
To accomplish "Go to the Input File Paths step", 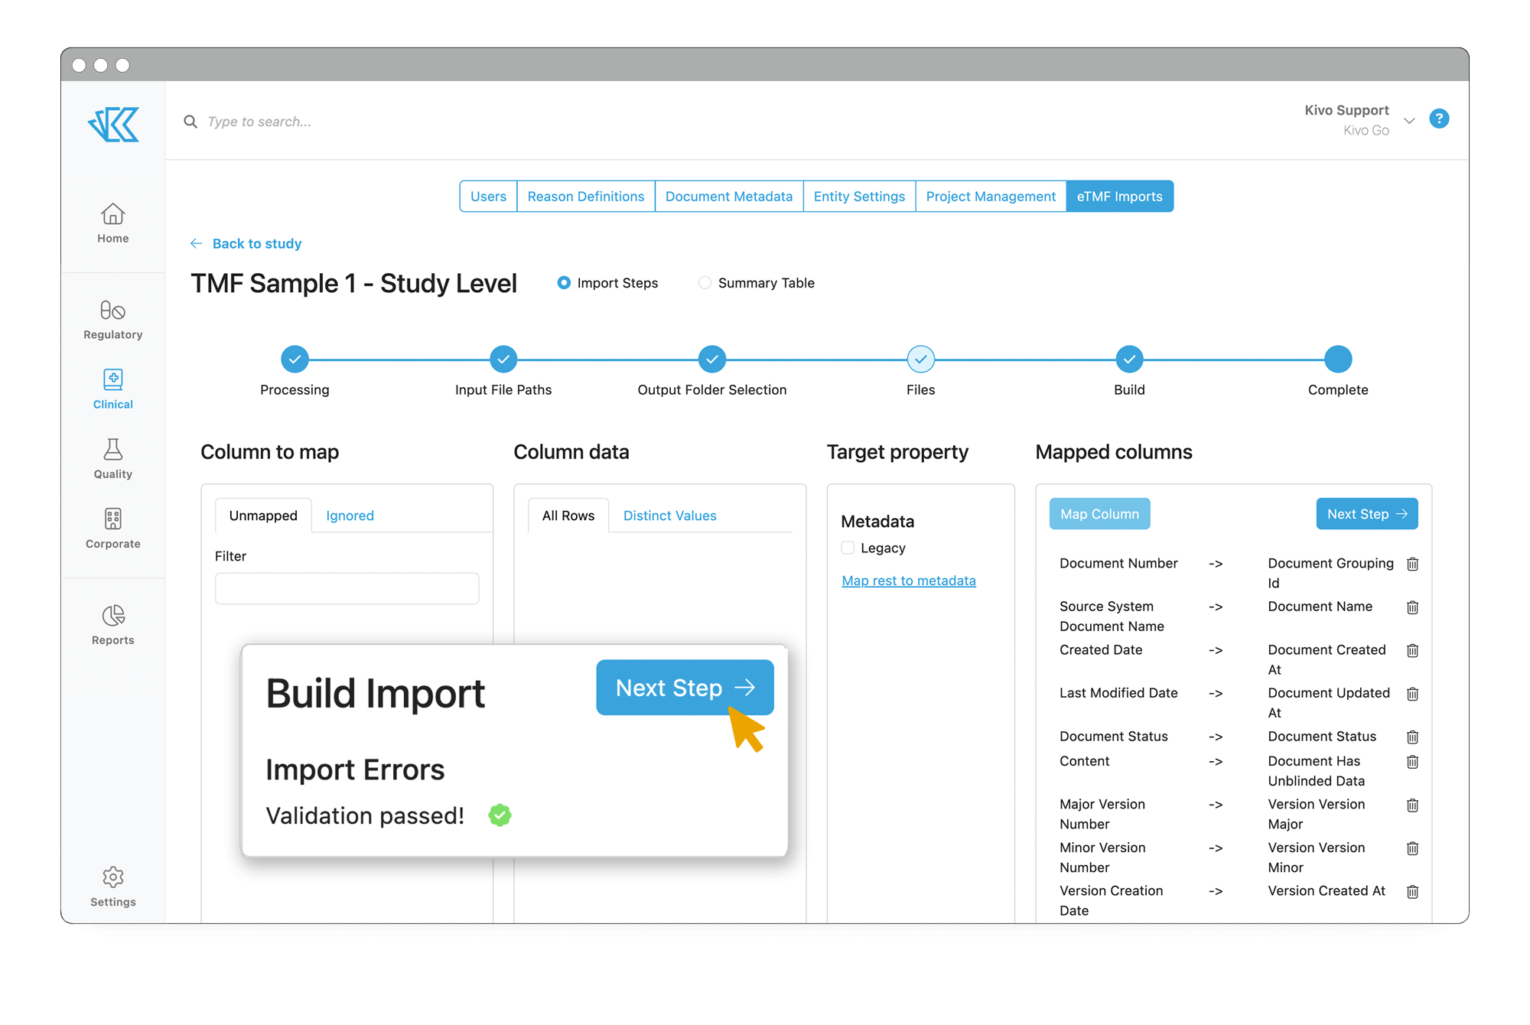I will pyautogui.click(x=503, y=359).
